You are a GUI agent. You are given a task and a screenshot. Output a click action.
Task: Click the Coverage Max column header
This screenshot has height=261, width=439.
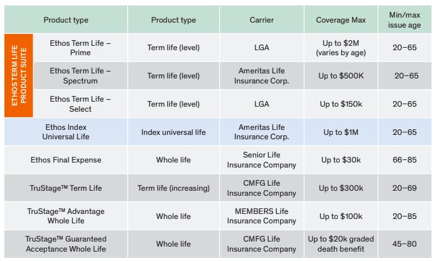[340, 20]
